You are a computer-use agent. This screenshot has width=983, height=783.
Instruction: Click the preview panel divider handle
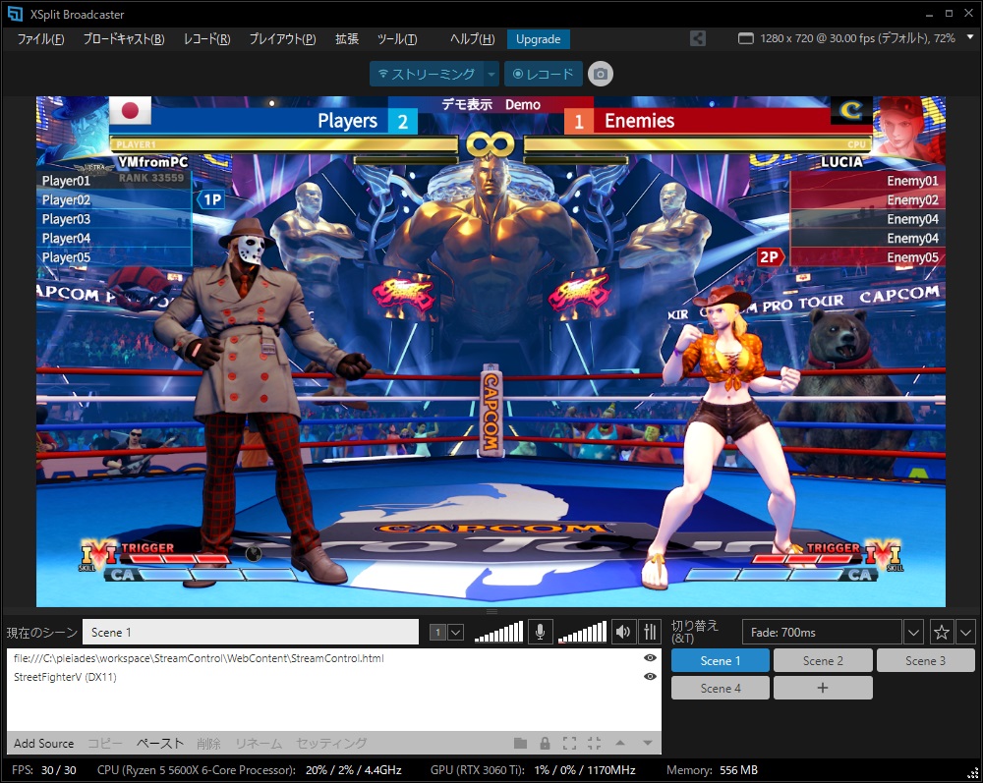pos(491,611)
